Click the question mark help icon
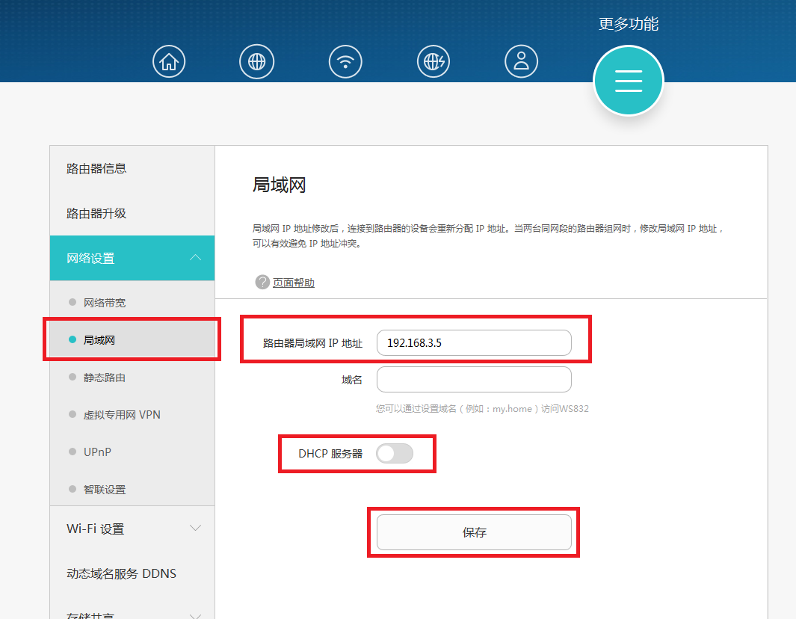Image resolution: width=796 pixels, height=619 pixels. pyautogui.click(x=262, y=282)
